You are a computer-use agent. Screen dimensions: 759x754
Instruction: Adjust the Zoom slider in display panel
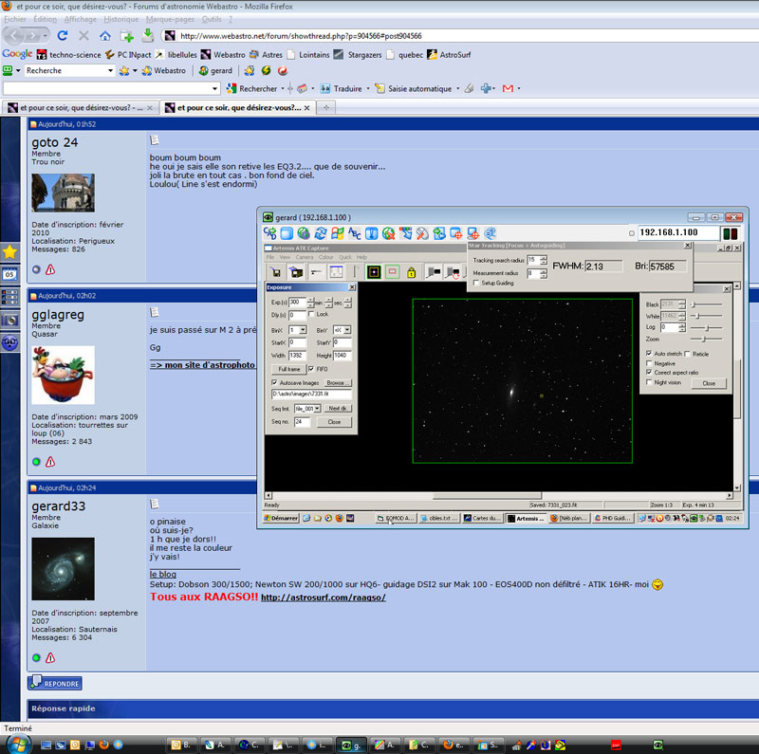pos(703,339)
